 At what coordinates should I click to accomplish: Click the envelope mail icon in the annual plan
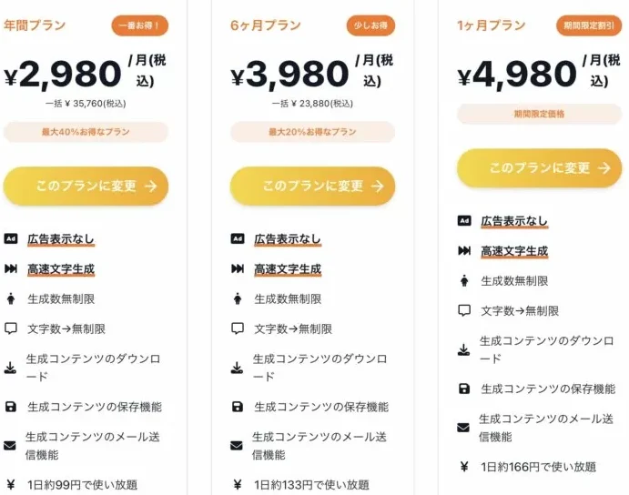[x=11, y=446]
